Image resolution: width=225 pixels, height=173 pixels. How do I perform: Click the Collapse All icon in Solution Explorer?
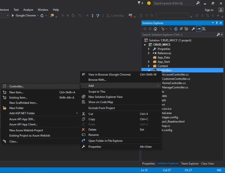181,29
